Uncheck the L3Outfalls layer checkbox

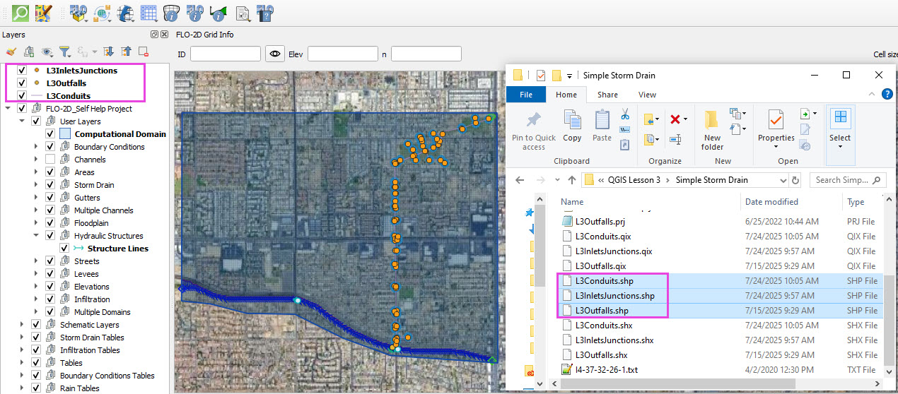pos(22,83)
